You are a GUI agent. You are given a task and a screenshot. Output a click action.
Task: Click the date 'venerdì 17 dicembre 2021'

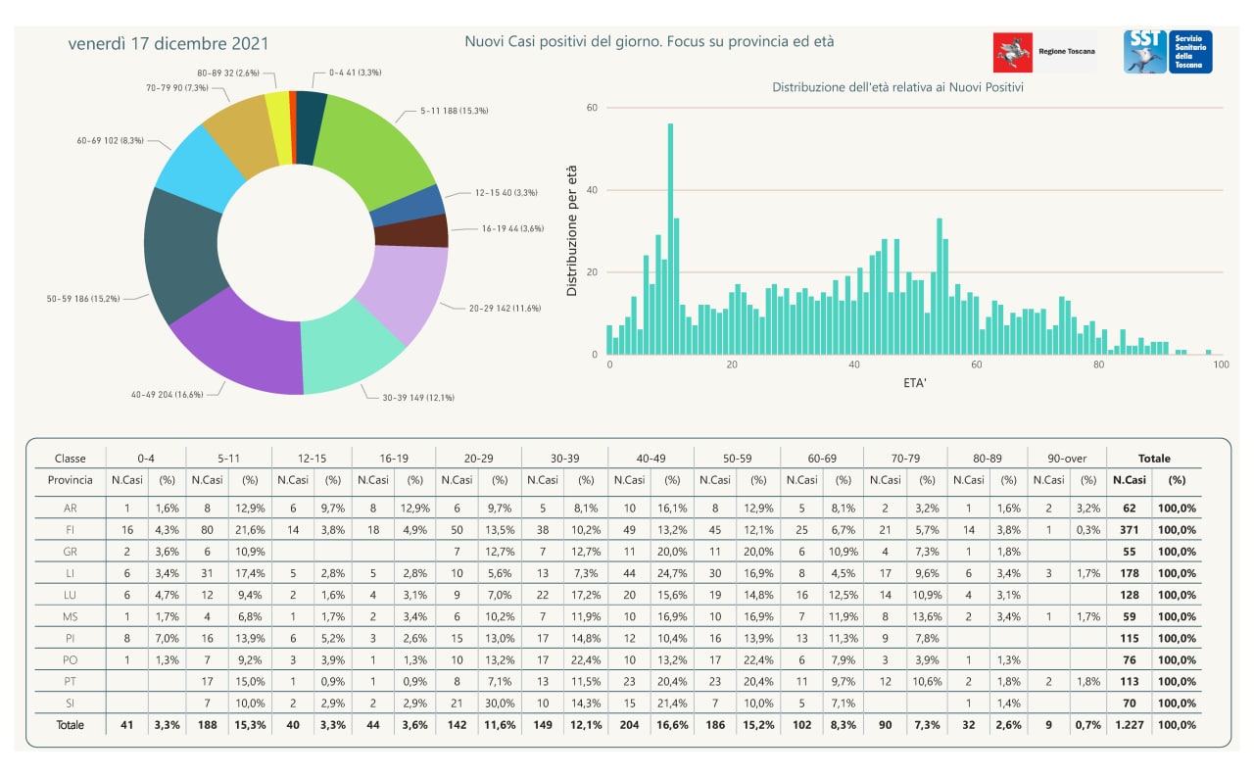point(169,44)
